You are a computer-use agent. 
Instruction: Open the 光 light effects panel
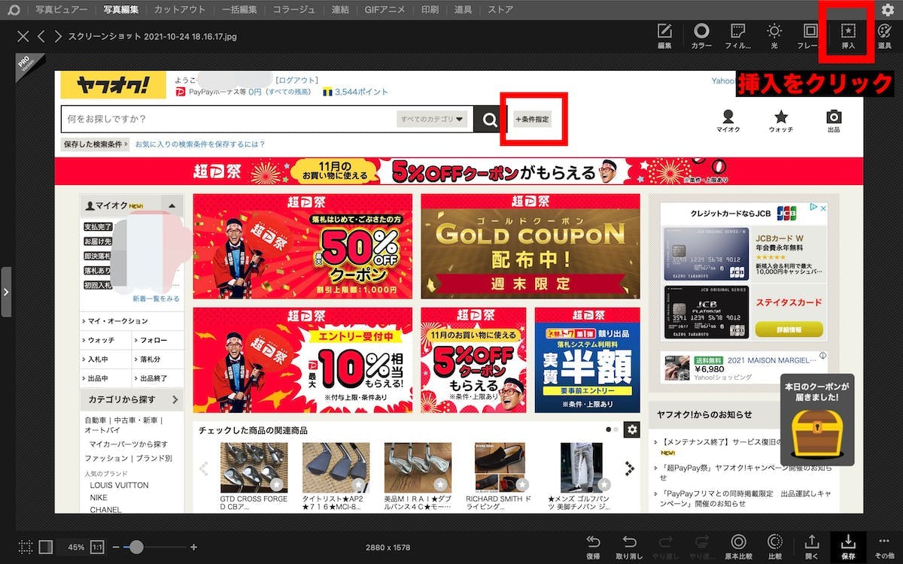(774, 35)
